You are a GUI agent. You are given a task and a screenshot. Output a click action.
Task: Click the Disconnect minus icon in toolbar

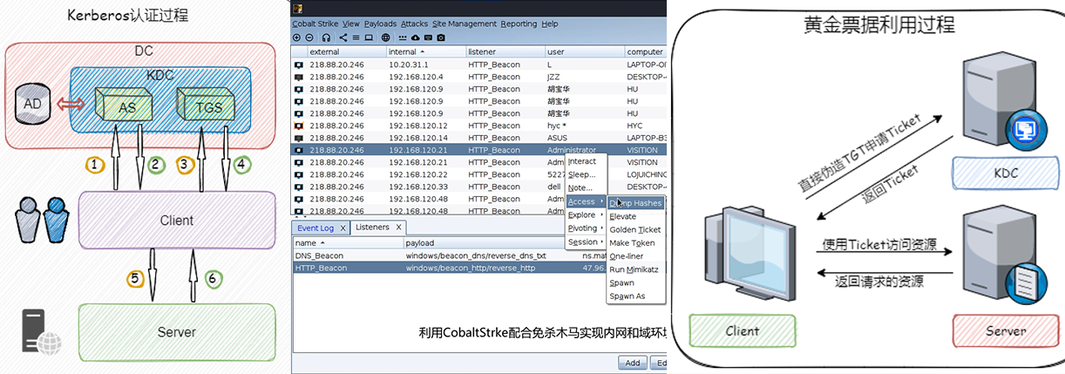click(x=309, y=37)
